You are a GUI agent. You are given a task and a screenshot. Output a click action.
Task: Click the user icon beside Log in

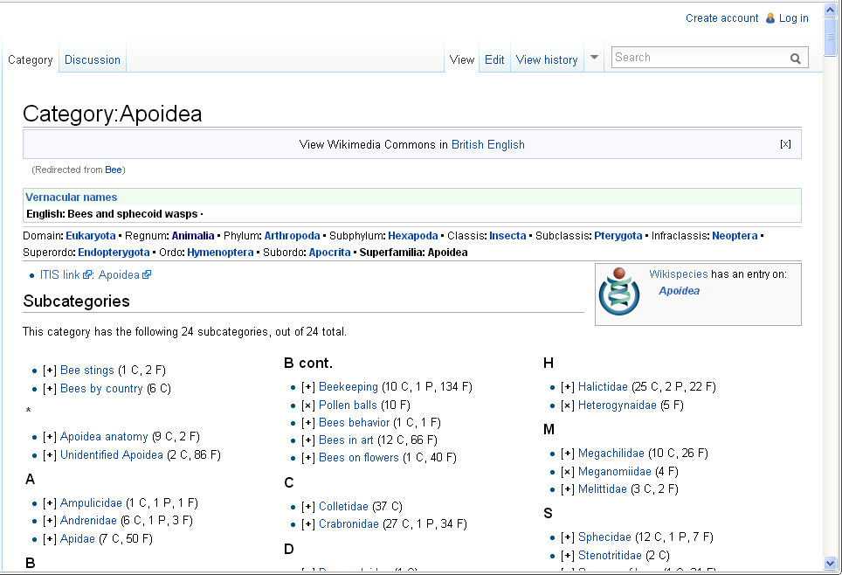click(x=770, y=18)
